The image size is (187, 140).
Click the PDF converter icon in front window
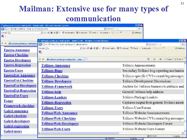point(40,52)
